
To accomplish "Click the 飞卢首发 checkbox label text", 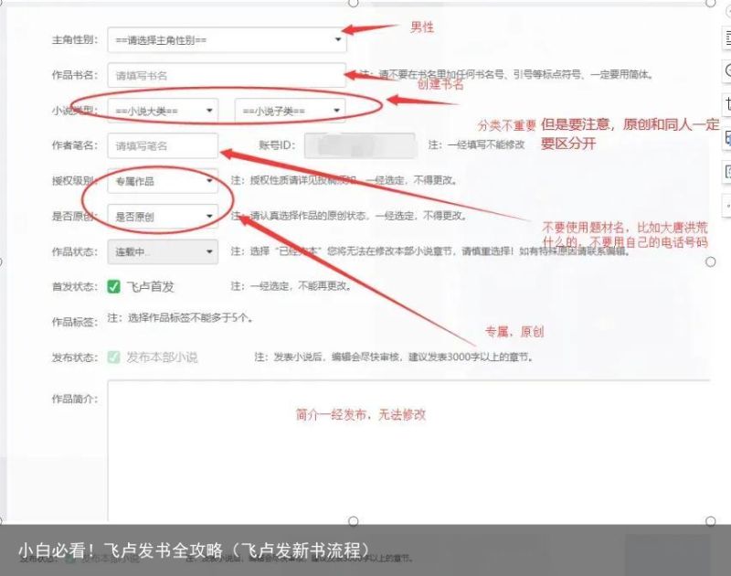I will (x=150, y=287).
